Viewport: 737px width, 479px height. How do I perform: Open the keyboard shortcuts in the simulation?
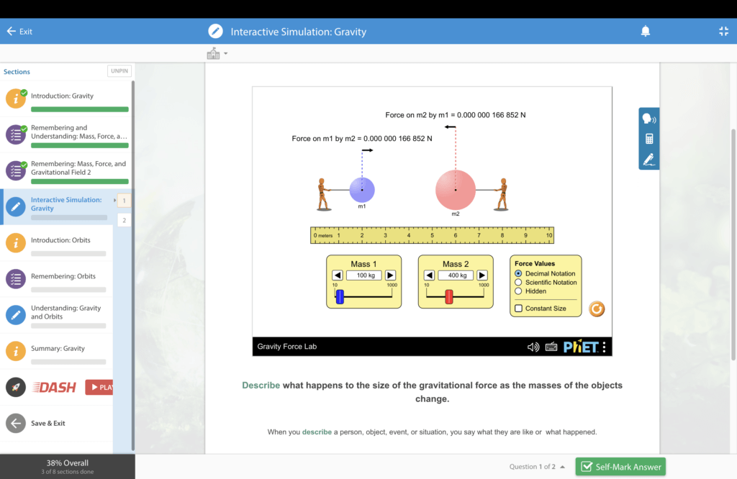[551, 347]
